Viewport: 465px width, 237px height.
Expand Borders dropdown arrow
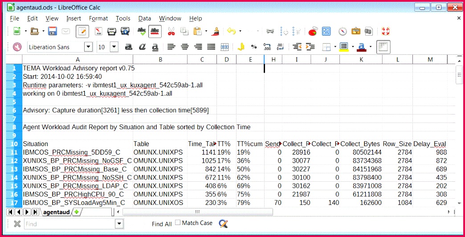[x=335, y=47]
